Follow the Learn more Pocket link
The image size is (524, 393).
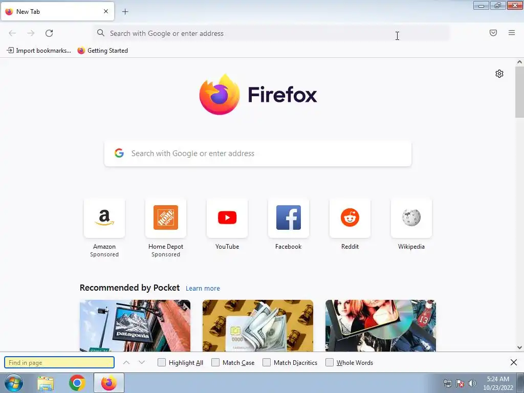pyautogui.click(x=203, y=289)
